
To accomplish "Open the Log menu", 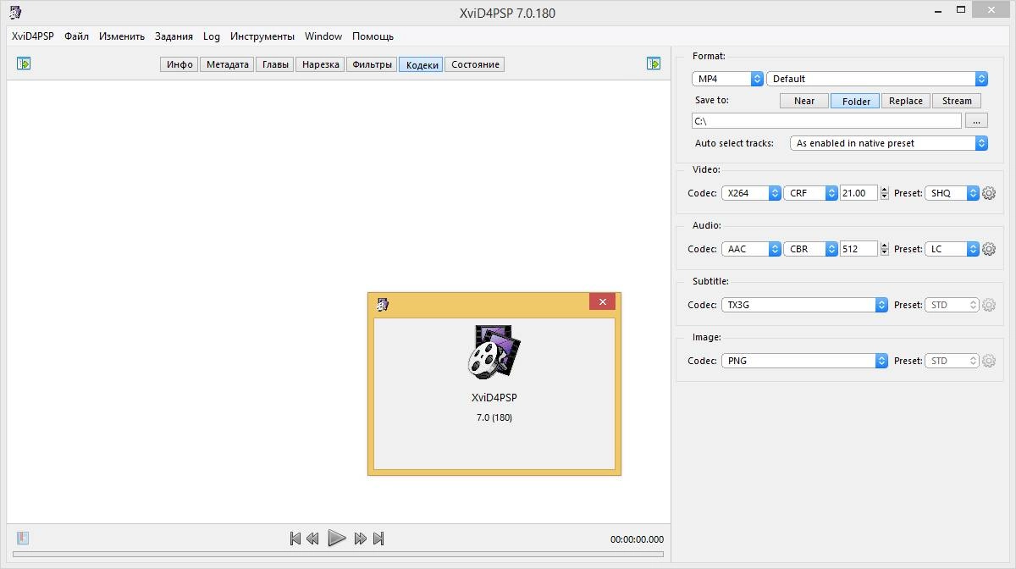I will pos(212,36).
